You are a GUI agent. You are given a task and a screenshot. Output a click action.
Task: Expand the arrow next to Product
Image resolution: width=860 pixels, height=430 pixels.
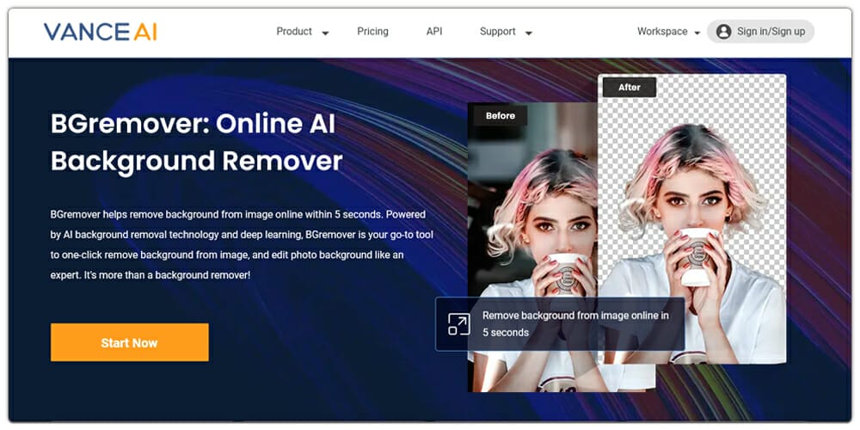[x=325, y=34]
